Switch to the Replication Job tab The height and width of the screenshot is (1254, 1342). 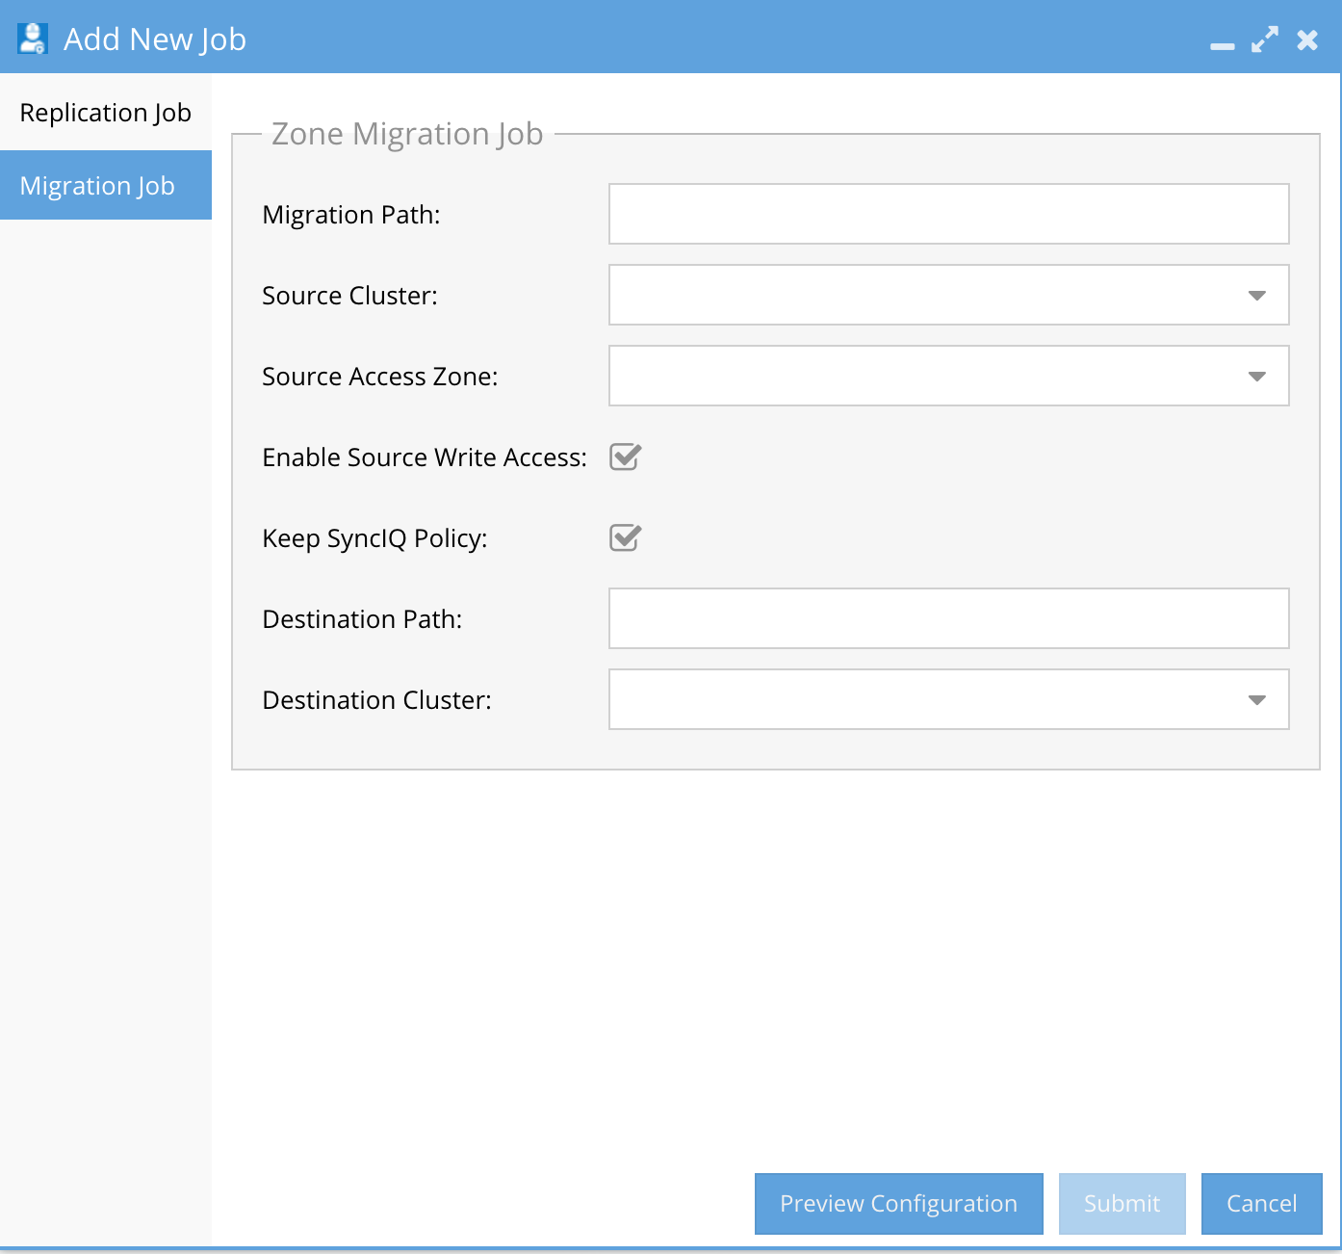[106, 113]
